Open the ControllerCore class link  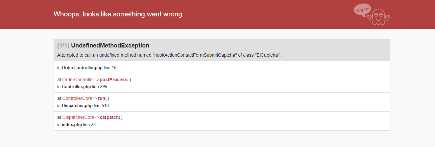click(77, 99)
